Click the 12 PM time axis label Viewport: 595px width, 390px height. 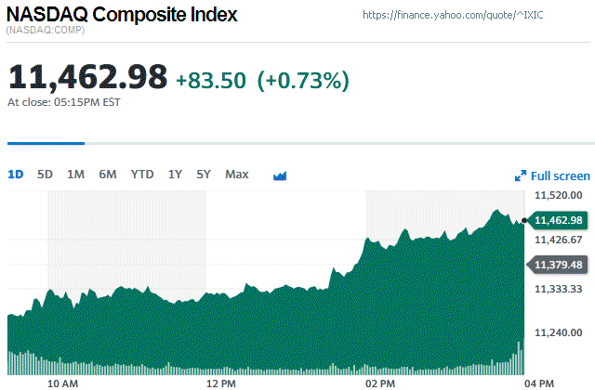(x=219, y=382)
